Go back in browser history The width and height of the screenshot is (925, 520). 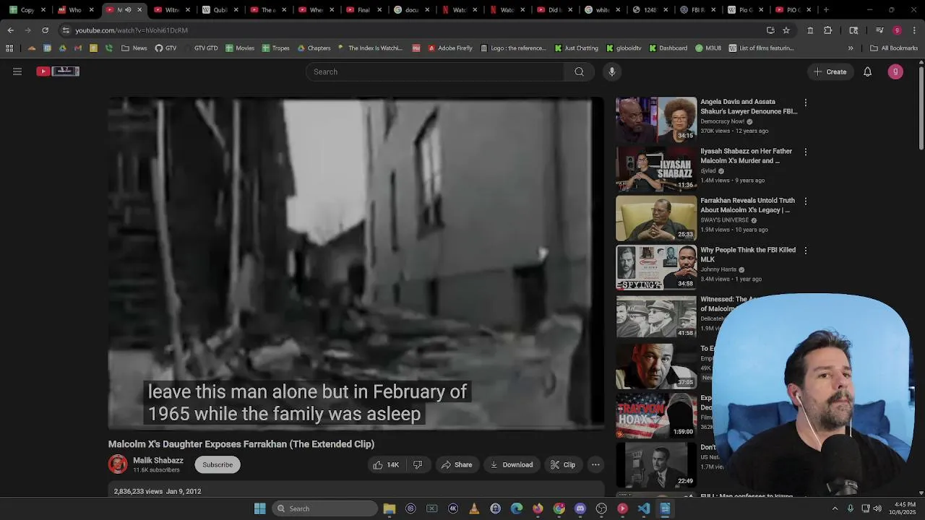coord(10,30)
